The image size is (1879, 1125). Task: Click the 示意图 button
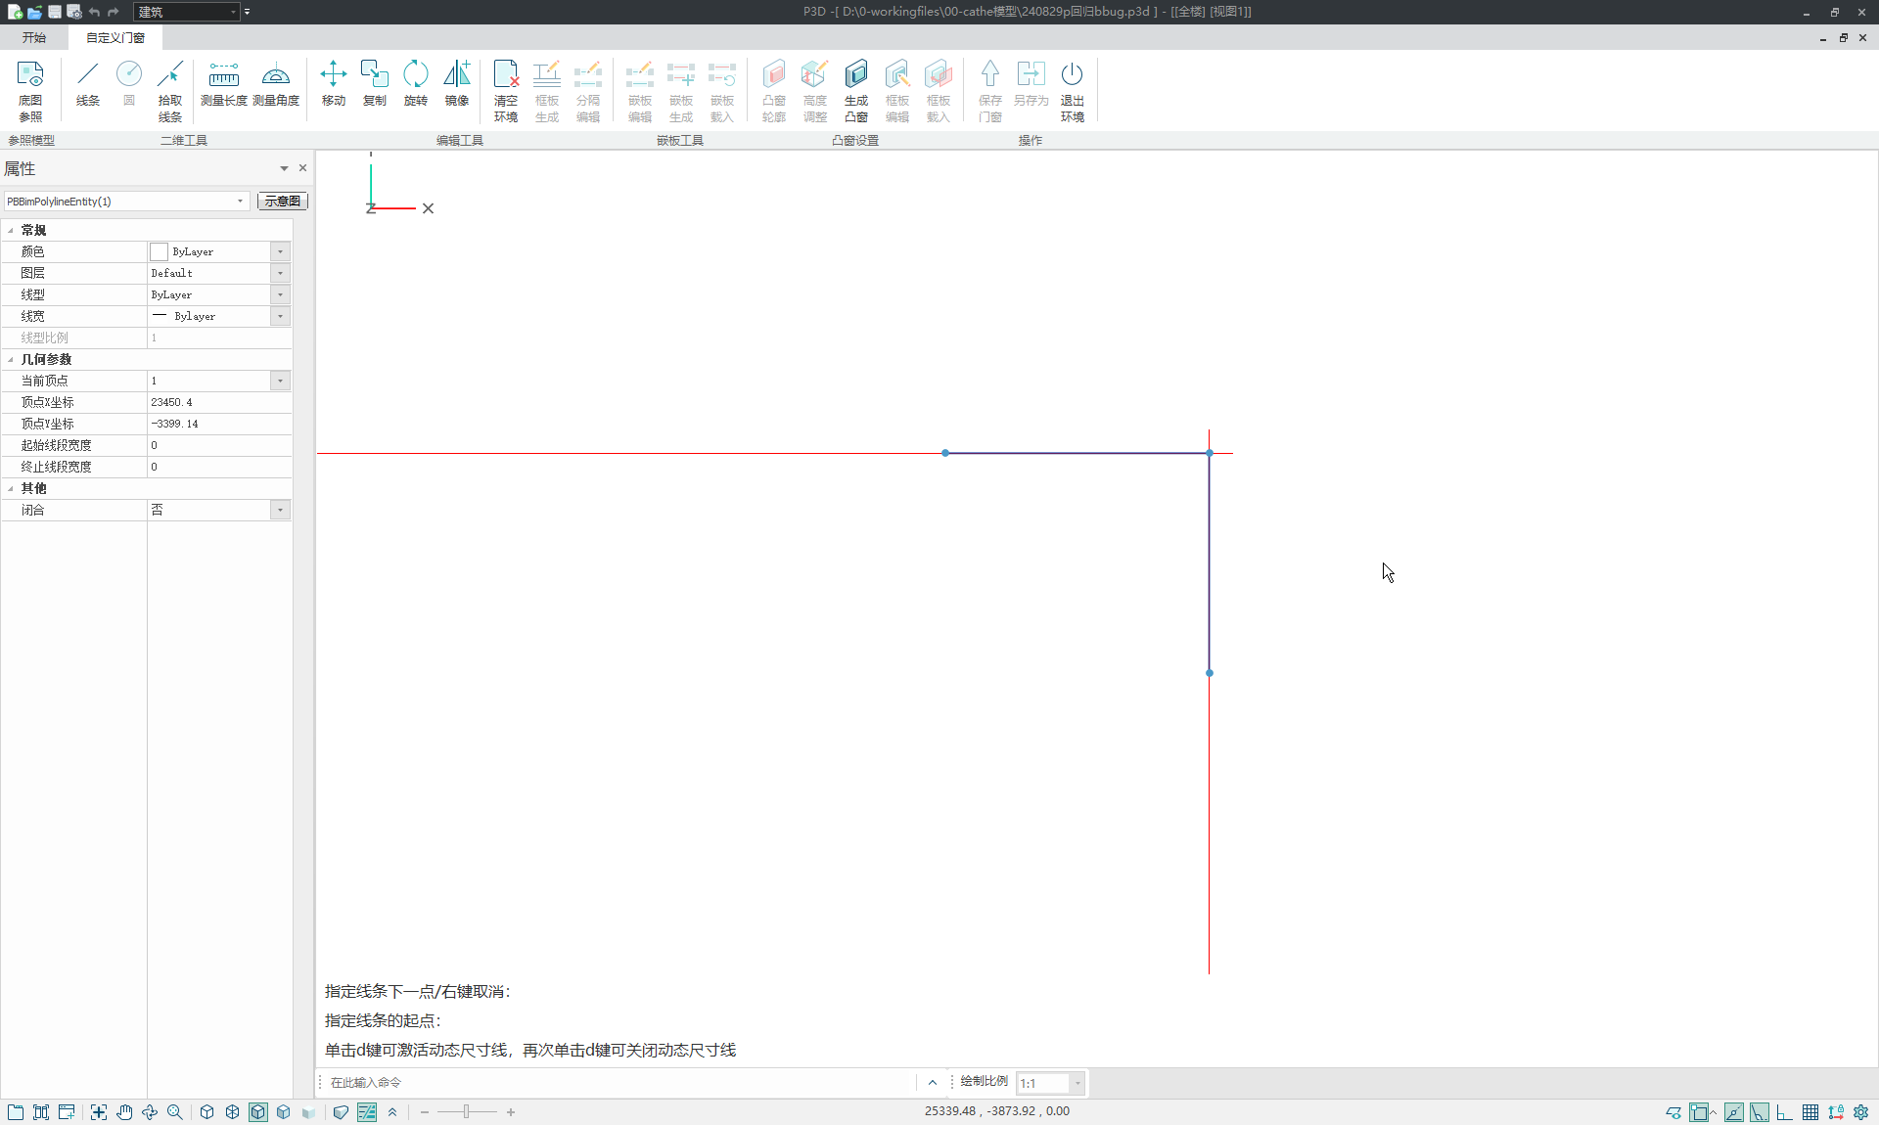[x=283, y=201]
